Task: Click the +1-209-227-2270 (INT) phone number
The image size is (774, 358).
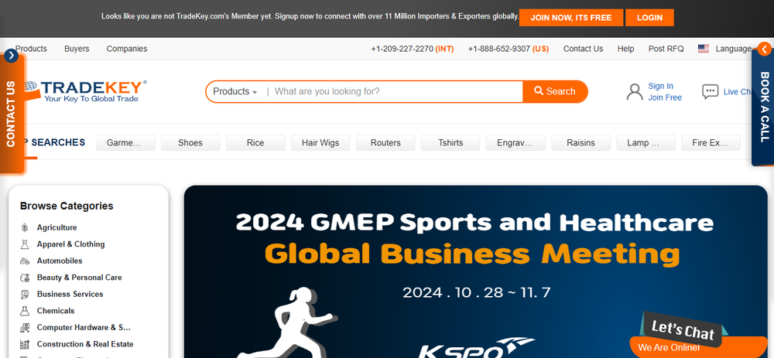Action: [x=413, y=49]
